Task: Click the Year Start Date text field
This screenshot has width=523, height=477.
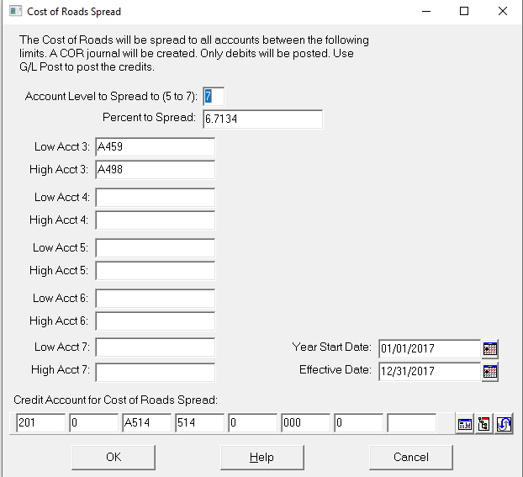Action: click(430, 349)
